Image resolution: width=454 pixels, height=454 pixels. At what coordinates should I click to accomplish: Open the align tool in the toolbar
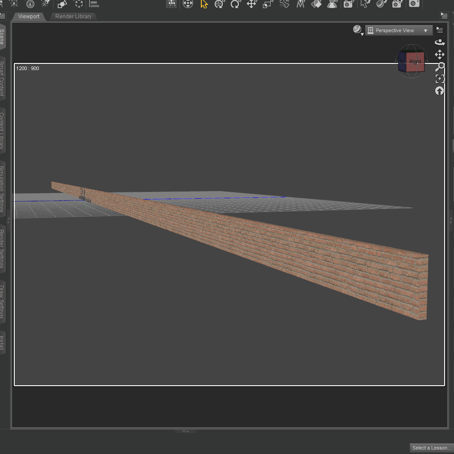click(x=94, y=4)
